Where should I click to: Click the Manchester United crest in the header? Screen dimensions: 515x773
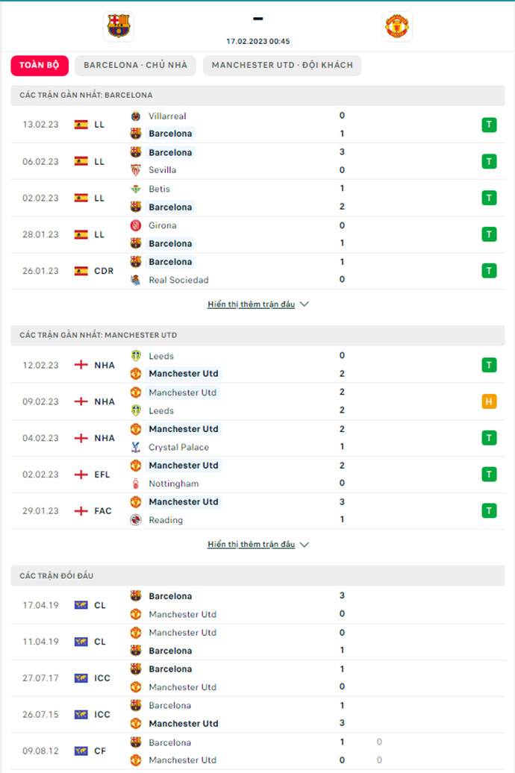396,26
